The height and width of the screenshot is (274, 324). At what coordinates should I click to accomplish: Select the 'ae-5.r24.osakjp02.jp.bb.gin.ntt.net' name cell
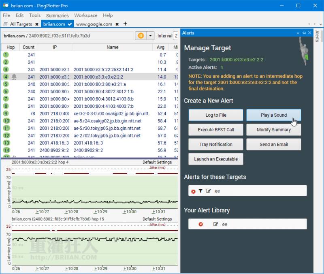107,121
